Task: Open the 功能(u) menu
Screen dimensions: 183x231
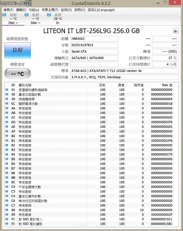Action: click(34, 10)
